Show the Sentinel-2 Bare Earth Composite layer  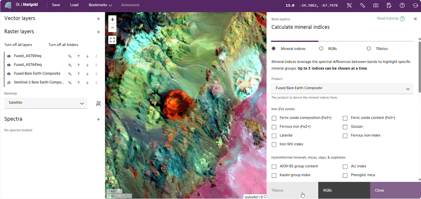pos(8,82)
